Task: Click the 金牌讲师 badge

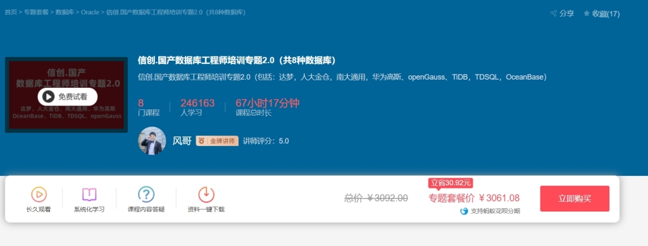Action: click(217, 141)
